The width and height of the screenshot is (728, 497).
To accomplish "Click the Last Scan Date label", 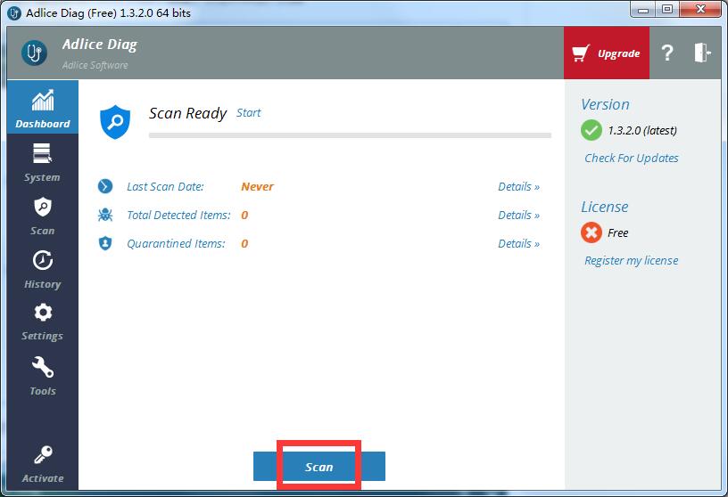I will click(165, 186).
